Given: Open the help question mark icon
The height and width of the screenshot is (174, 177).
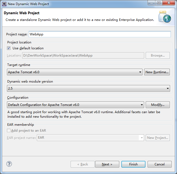Looking at the screenshot, I should [9, 164].
